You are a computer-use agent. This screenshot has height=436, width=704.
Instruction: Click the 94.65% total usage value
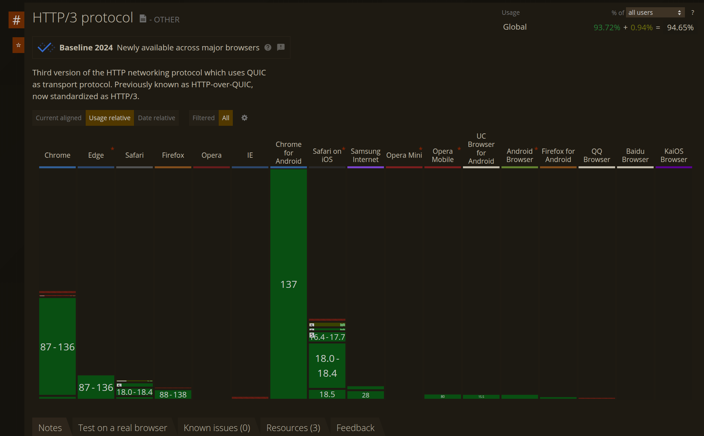[680, 27]
